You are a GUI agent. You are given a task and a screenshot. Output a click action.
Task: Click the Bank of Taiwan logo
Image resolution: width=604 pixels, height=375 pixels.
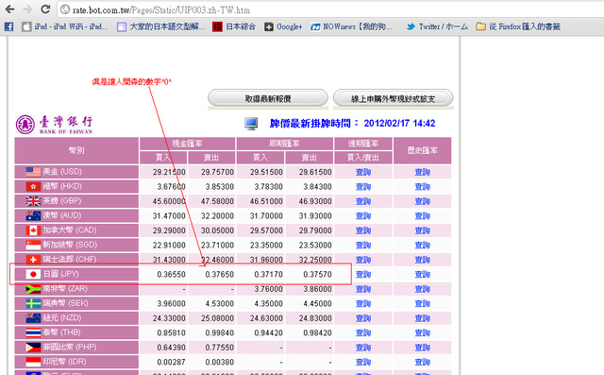(x=55, y=125)
